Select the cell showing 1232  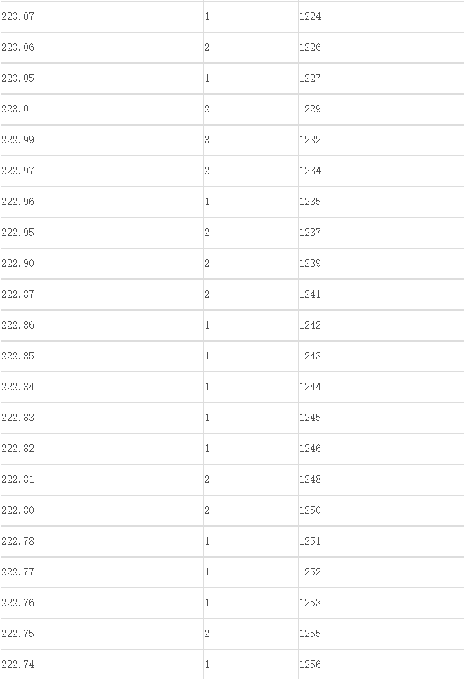click(x=381, y=140)
